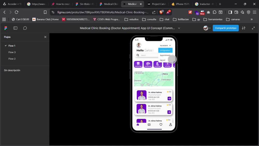Image resolution: width=259 pixels, height=146 pixels.
Task: Open second Dr. Alina Fatima card arrow
Action: tap(169, 112)
